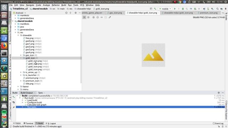This screenshot has height=128, width=228.
Task: Click the gold mountain image preview
Action: (154, 55)
